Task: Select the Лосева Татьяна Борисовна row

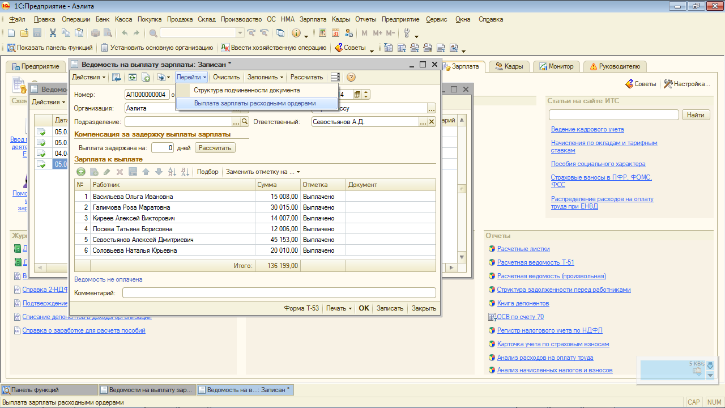Action: pos(255,229)
